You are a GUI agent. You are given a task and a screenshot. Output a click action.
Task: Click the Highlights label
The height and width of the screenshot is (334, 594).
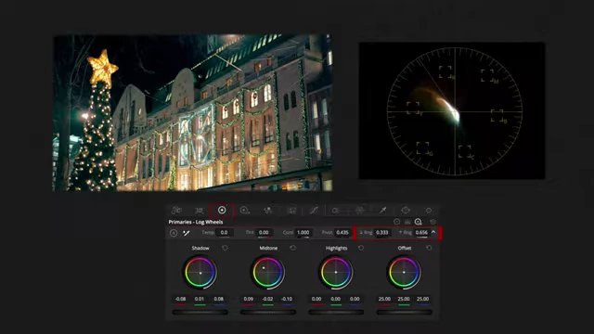point(336,248)
